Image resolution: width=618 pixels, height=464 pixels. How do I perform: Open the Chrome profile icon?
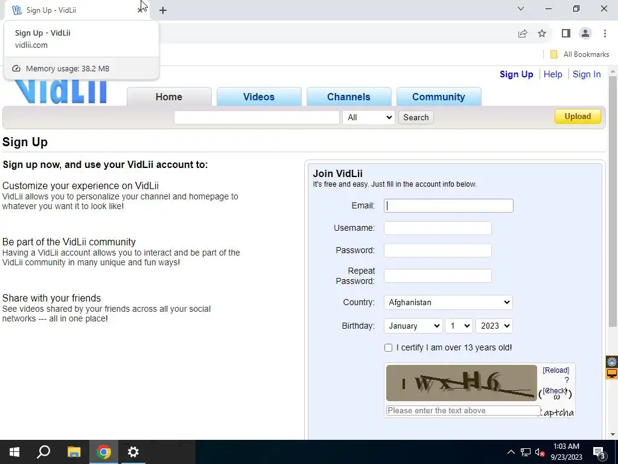(585, 34)
